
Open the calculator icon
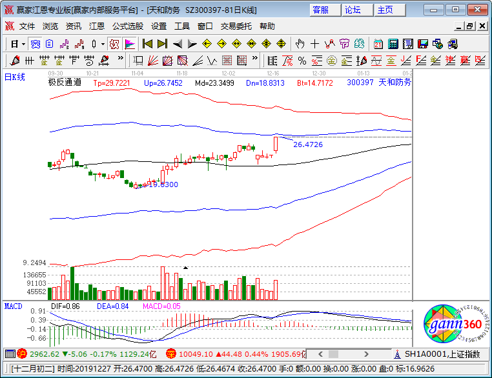(393, 44)
